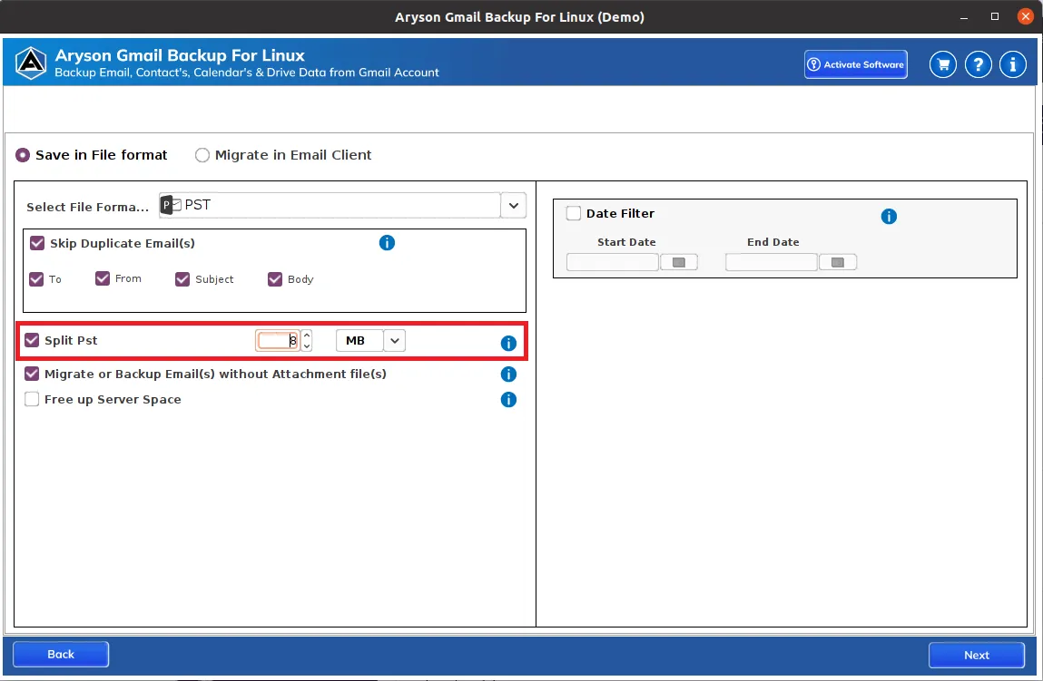Screen dimensions: 1043x681
Task: Open the End Date calendar picker
Action: [838, 262]
